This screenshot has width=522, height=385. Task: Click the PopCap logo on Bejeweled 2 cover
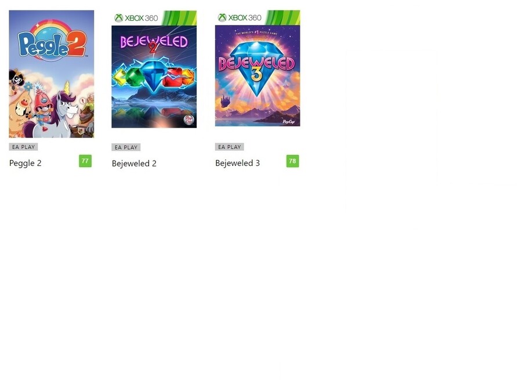click(188, 120)
